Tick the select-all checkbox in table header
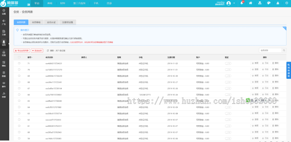This screenshot has height=142, width=291. (19, 57)
